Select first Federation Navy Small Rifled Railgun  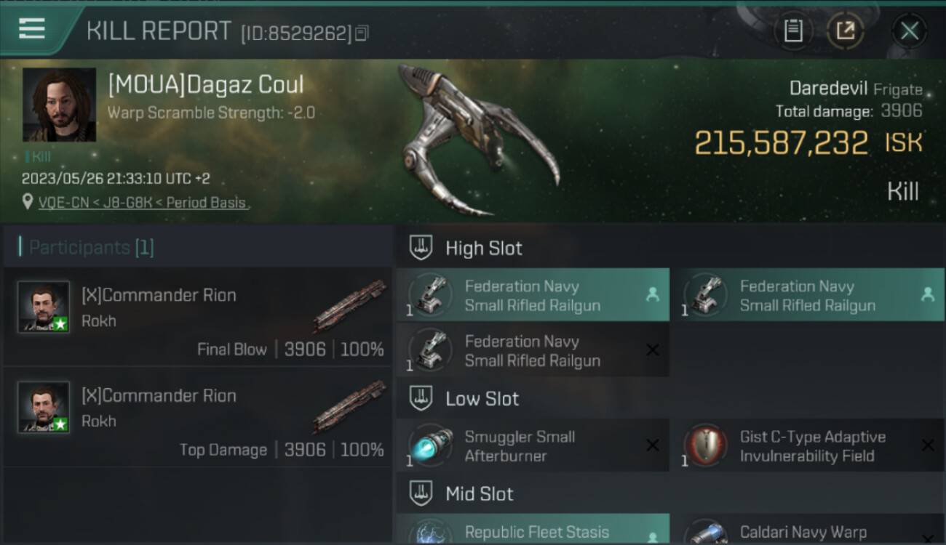(x=533, y=295)
